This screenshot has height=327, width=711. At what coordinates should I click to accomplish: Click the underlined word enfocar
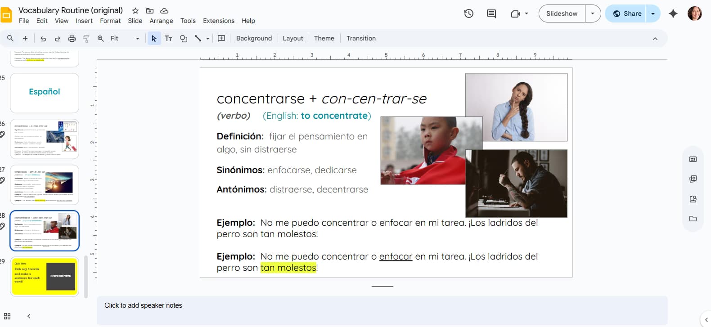[x=396, y=256]
